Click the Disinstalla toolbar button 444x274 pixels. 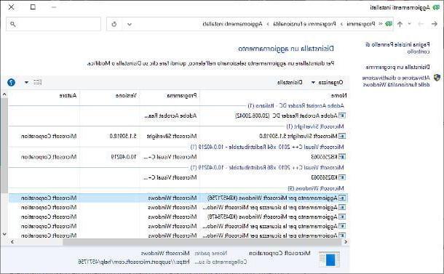pyautogui.click(x=290, y=82)
